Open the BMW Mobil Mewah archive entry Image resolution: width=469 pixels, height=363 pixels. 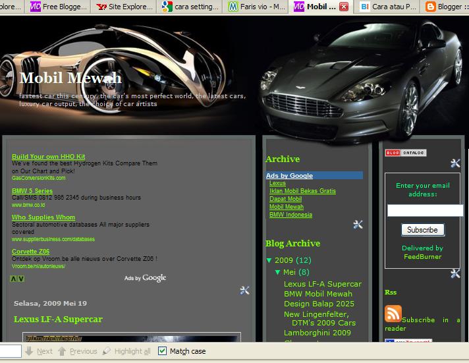click(318, 294)
